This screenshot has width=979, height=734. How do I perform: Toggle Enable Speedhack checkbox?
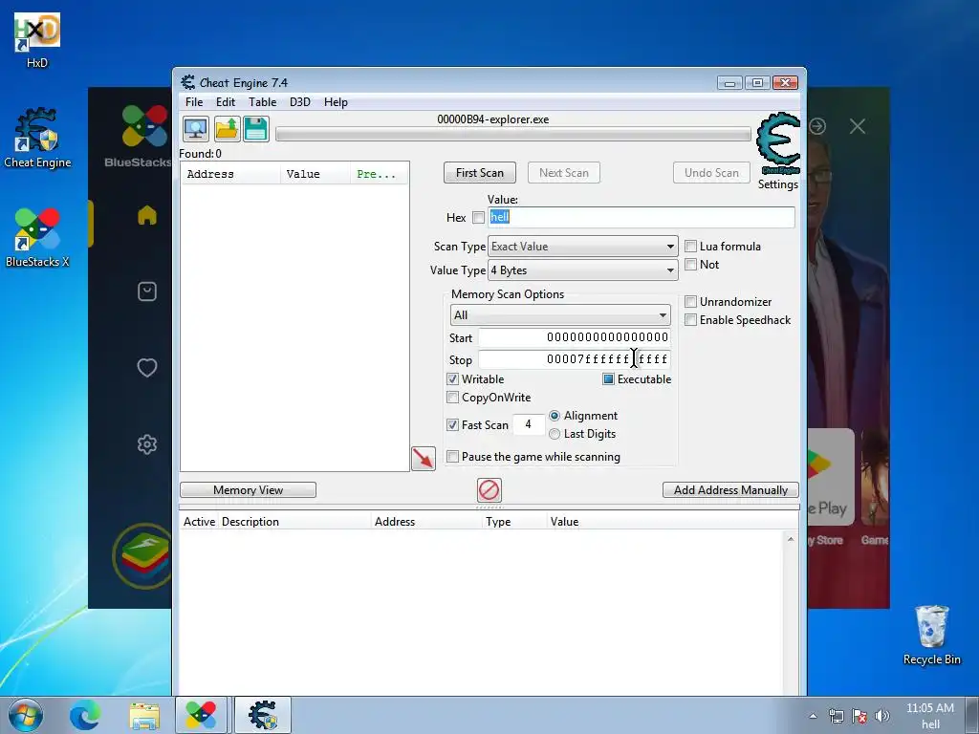point(690,319)
